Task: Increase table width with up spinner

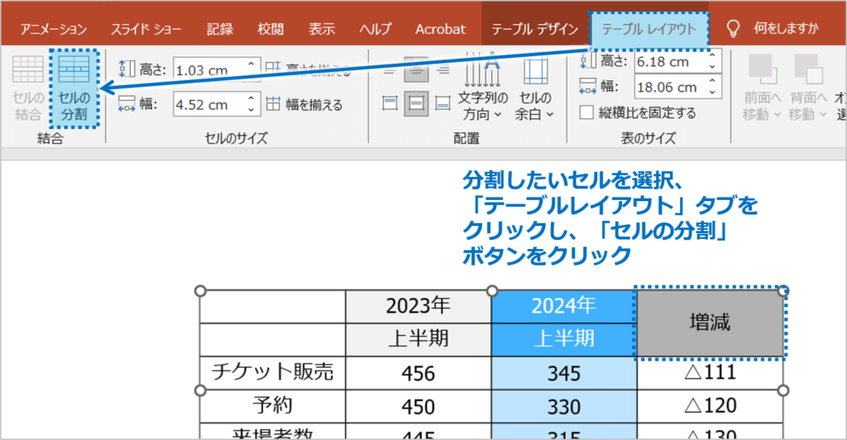Action: pyautogui.click(x=713, y=82)
